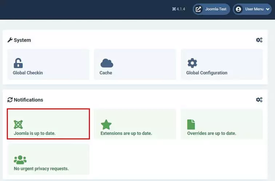Open the Joomla-Test site preview button
This screenshot has height=181, width=275.
pos(215,9)
